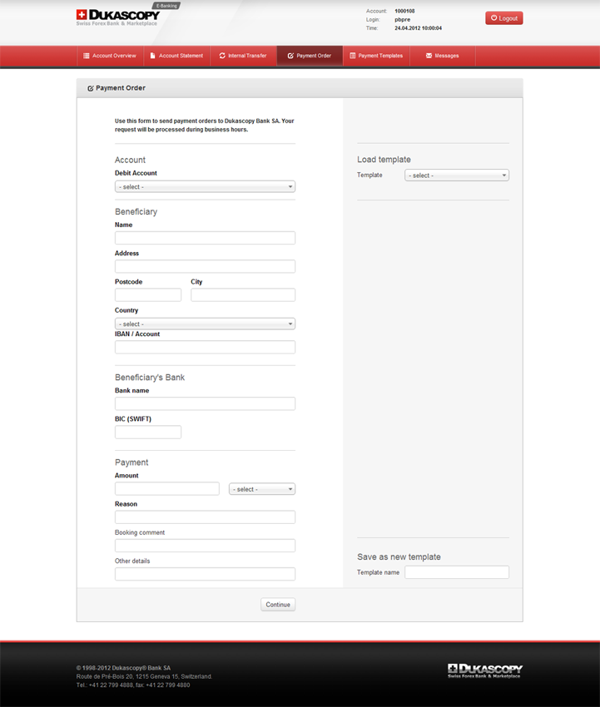Click the edit icon beside Payment Order heading
Screen dimensions: 600x707
tap(90, 88)
